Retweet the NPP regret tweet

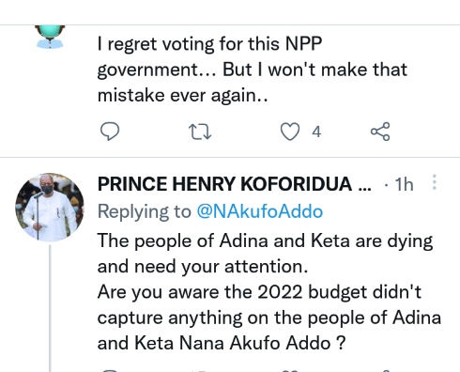[x=200, y=132]
